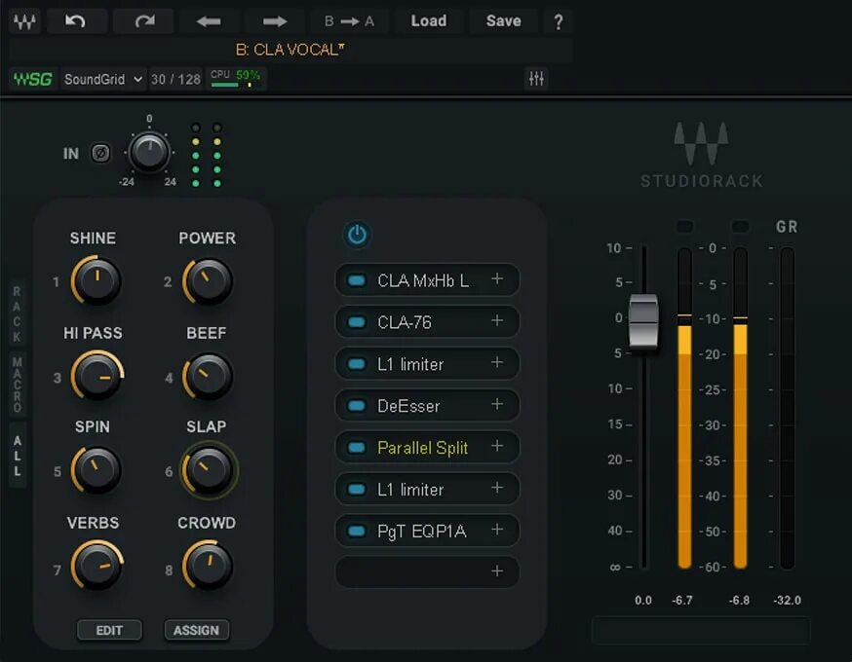The image size is (852, 662).
Task: Click the 0.0 output fader value
Action: (x=643, y=600)
